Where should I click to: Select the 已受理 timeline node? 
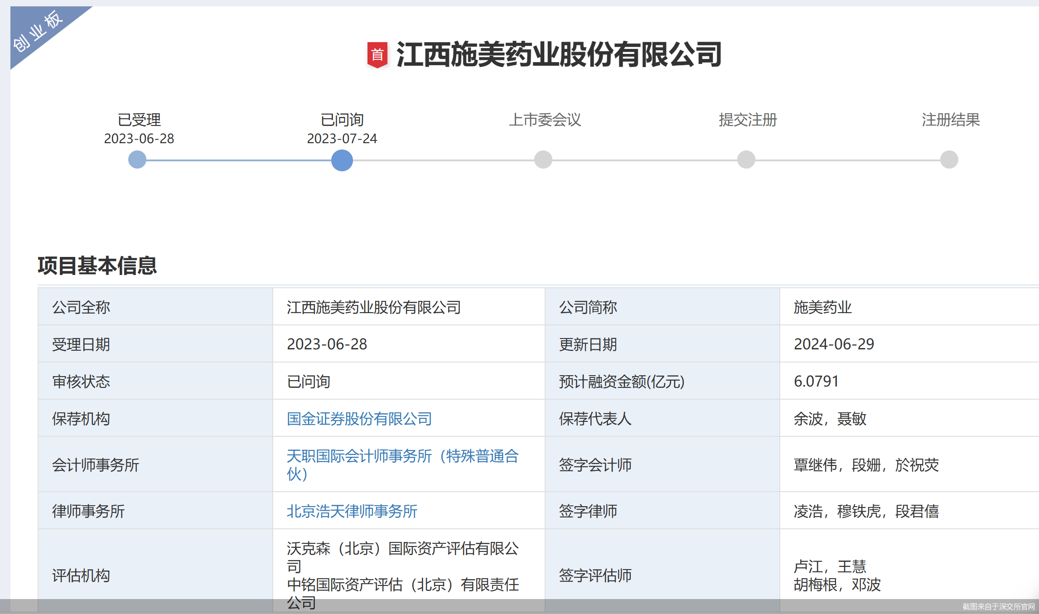[137, 160]
